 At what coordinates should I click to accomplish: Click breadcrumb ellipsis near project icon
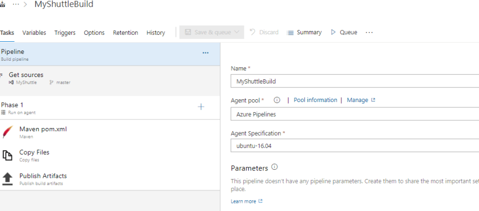coord(16,4)
